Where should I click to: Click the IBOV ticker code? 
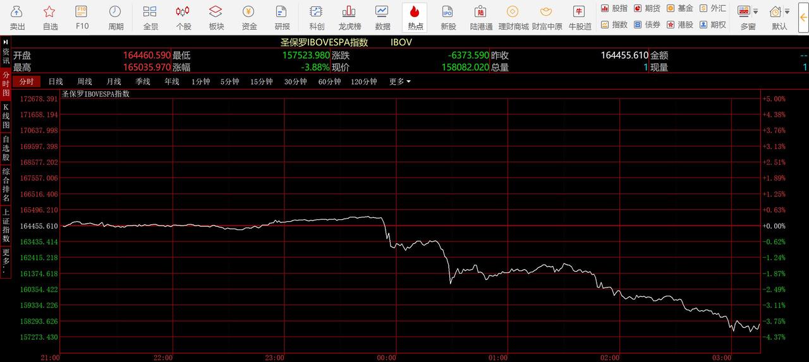pyautogui.click(x=401, y=42)
